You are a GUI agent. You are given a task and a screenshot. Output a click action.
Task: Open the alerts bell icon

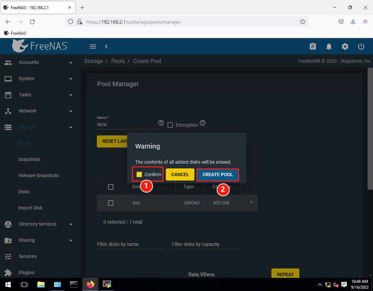click(329, 46)
